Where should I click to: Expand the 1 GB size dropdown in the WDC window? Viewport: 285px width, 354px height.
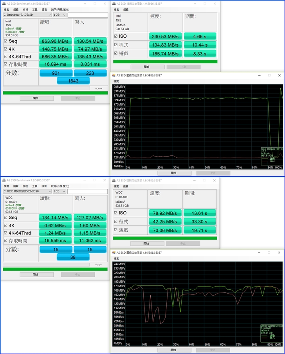click(64, 191)
